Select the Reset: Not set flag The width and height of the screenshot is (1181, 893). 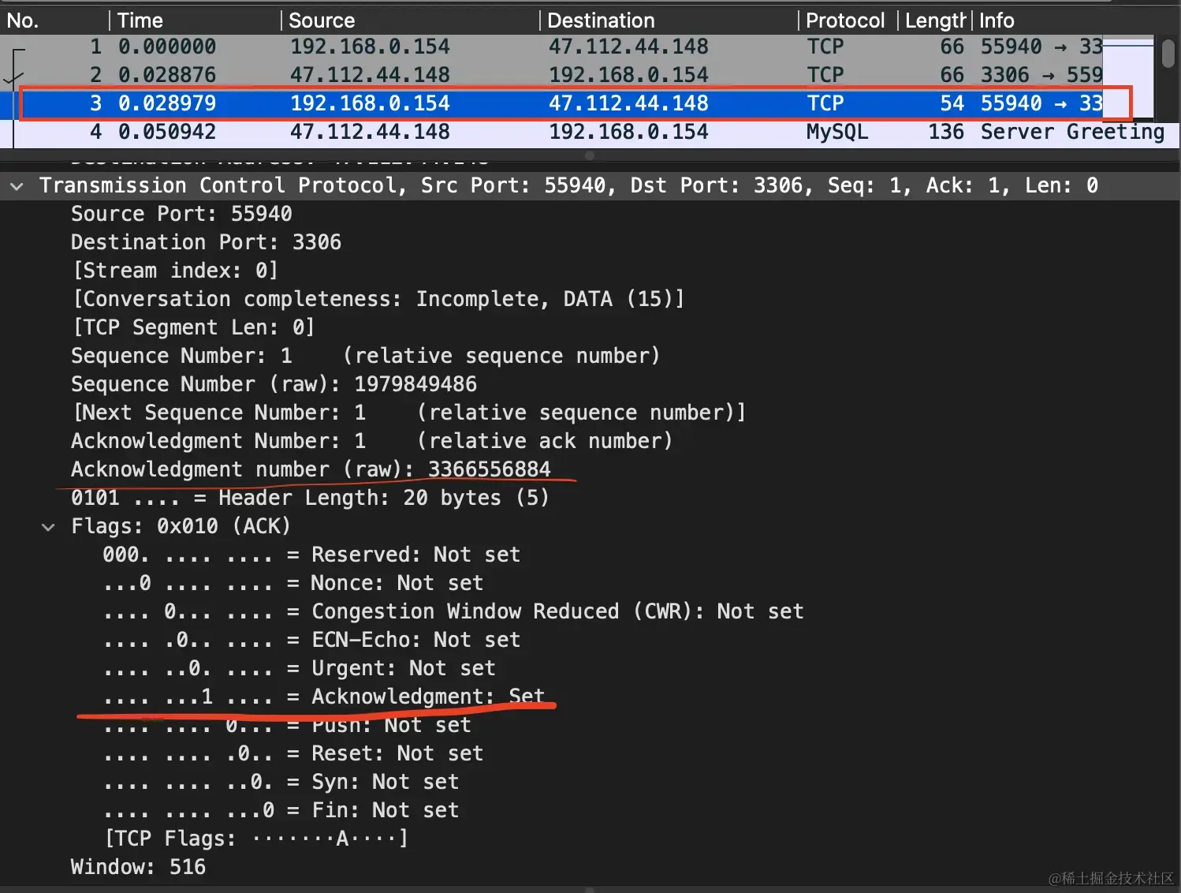pos(293,753)
